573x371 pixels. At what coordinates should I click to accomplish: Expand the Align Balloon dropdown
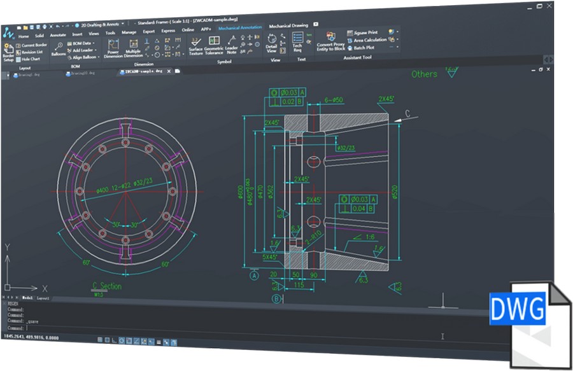click(83, 57)
